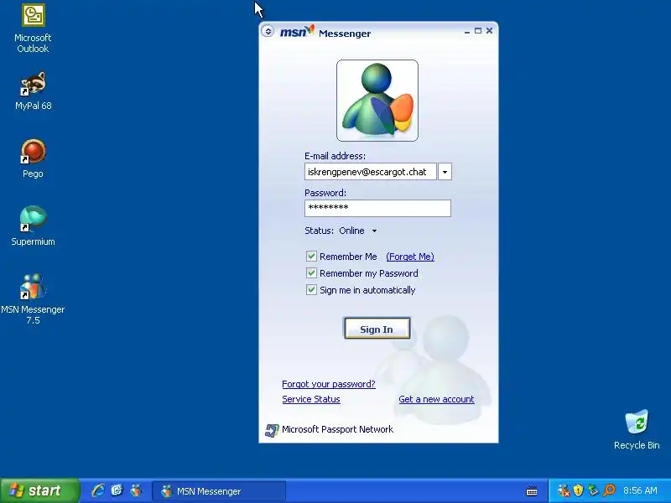Click the MSN Messenger system tray icon
This screenshot has height=503, width=671.
coord(564,490)
